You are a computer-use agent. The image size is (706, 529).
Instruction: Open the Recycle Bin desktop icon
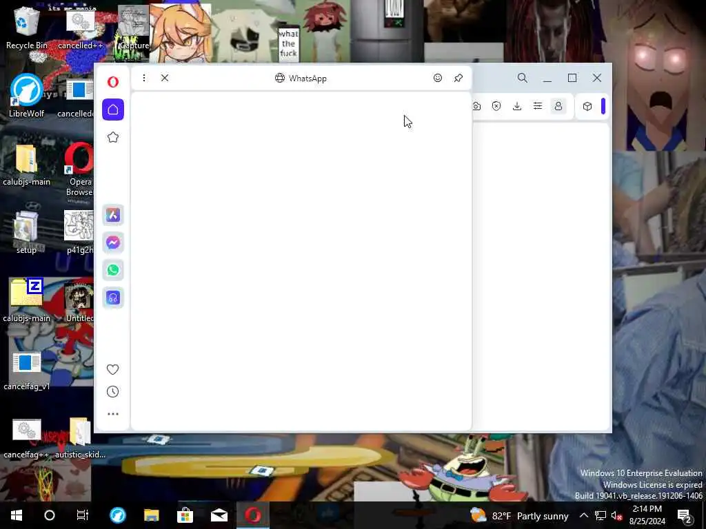click(x=27, y=27)
